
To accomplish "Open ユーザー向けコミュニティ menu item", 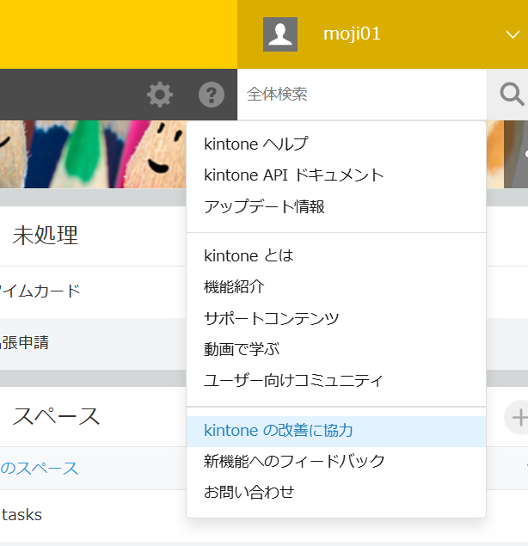I will (x=336, y=380).
